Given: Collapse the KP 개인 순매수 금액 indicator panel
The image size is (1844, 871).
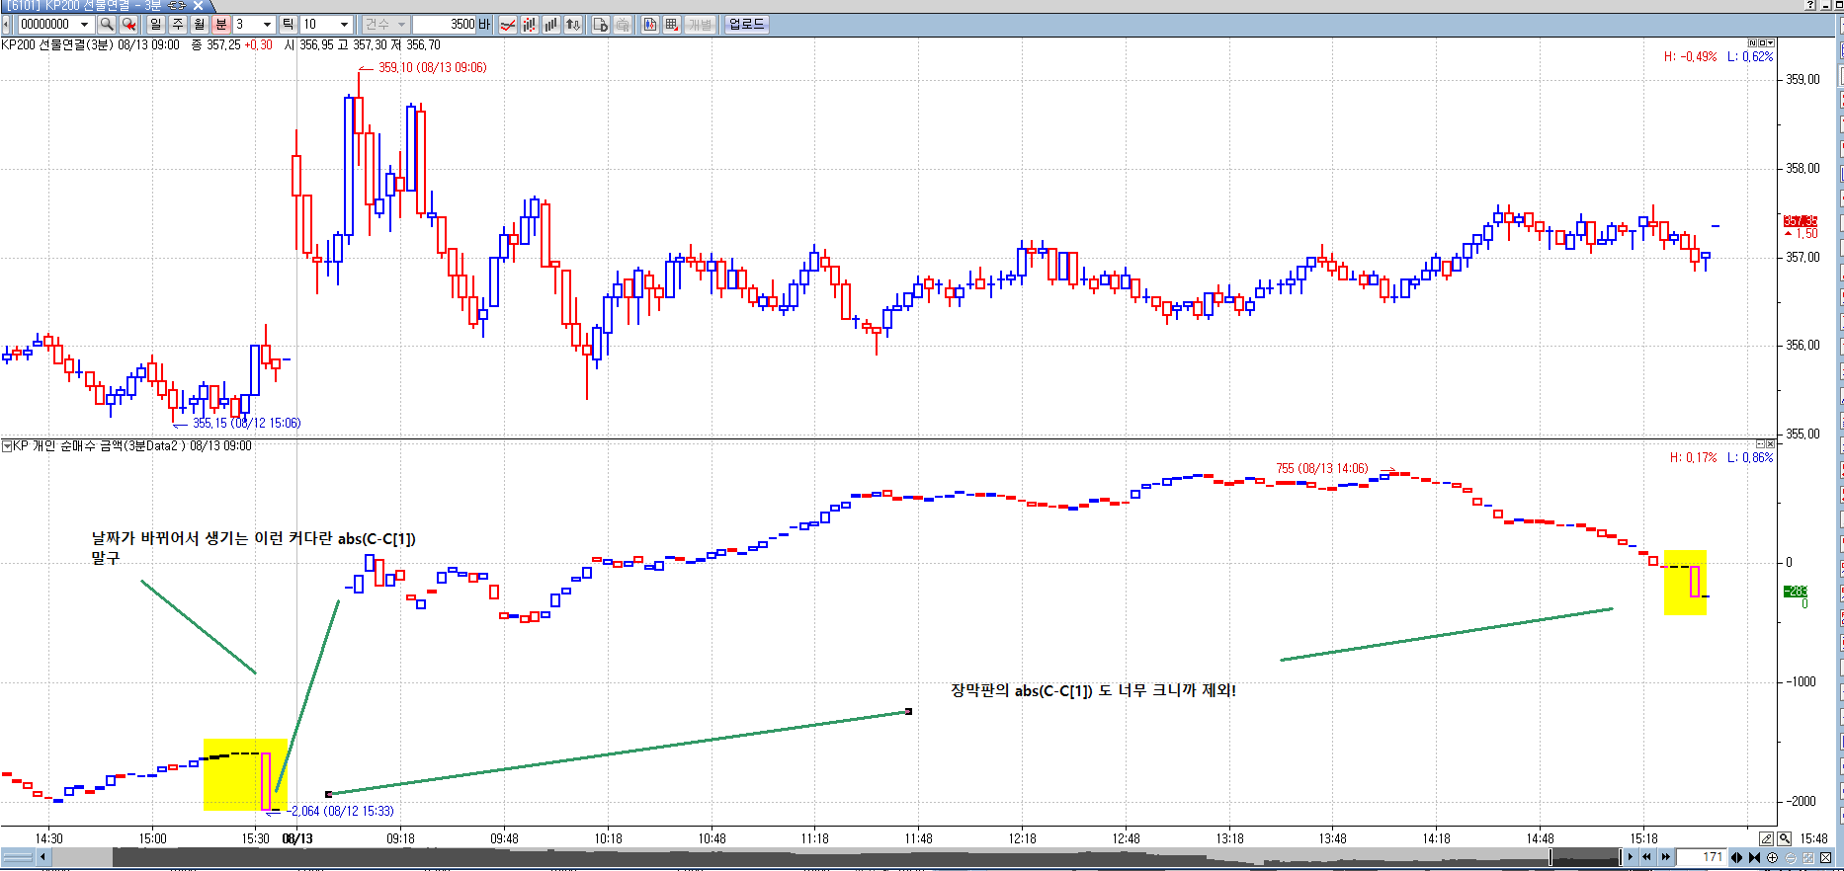Looking at the screenshot, I should pos(7,446).
